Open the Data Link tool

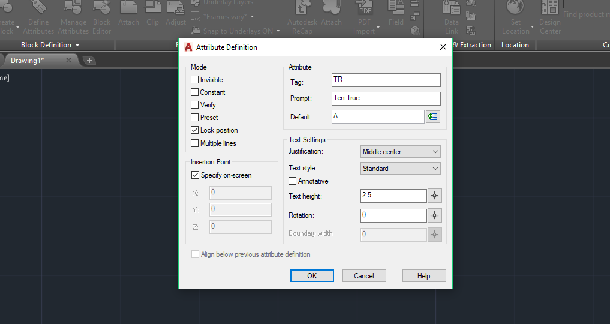(x=452, y=18)
